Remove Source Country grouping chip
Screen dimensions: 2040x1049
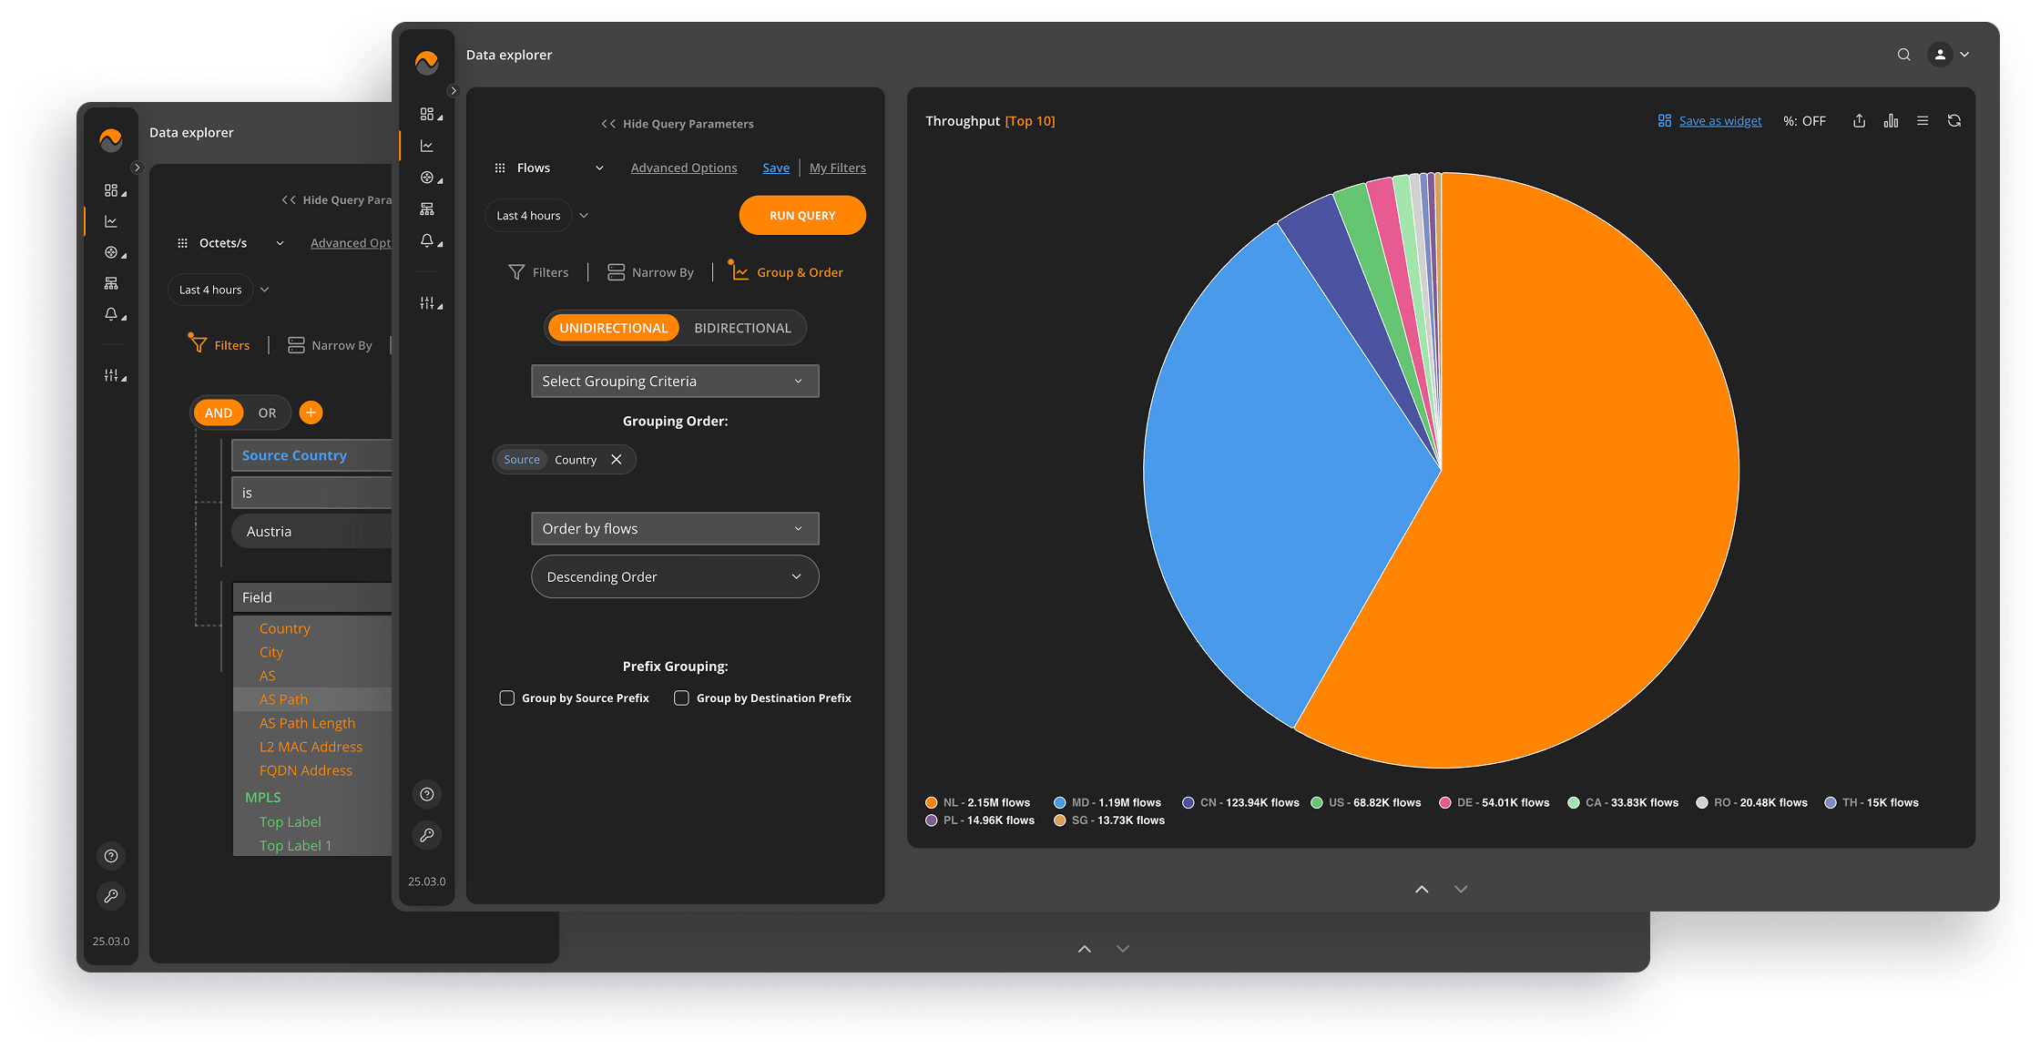click(617, 460)
